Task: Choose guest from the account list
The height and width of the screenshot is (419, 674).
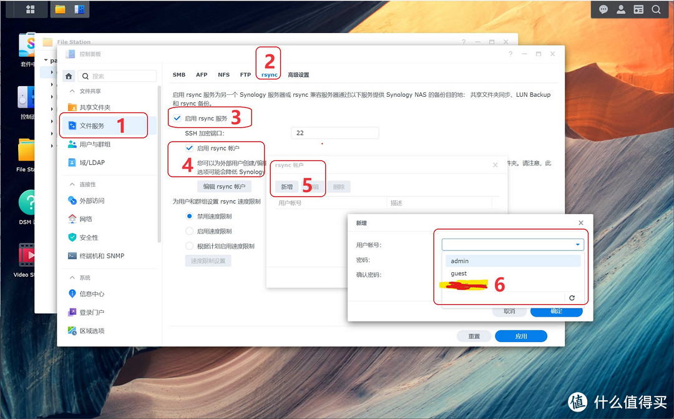Action: pyautogui.click(x=513, y=273)
